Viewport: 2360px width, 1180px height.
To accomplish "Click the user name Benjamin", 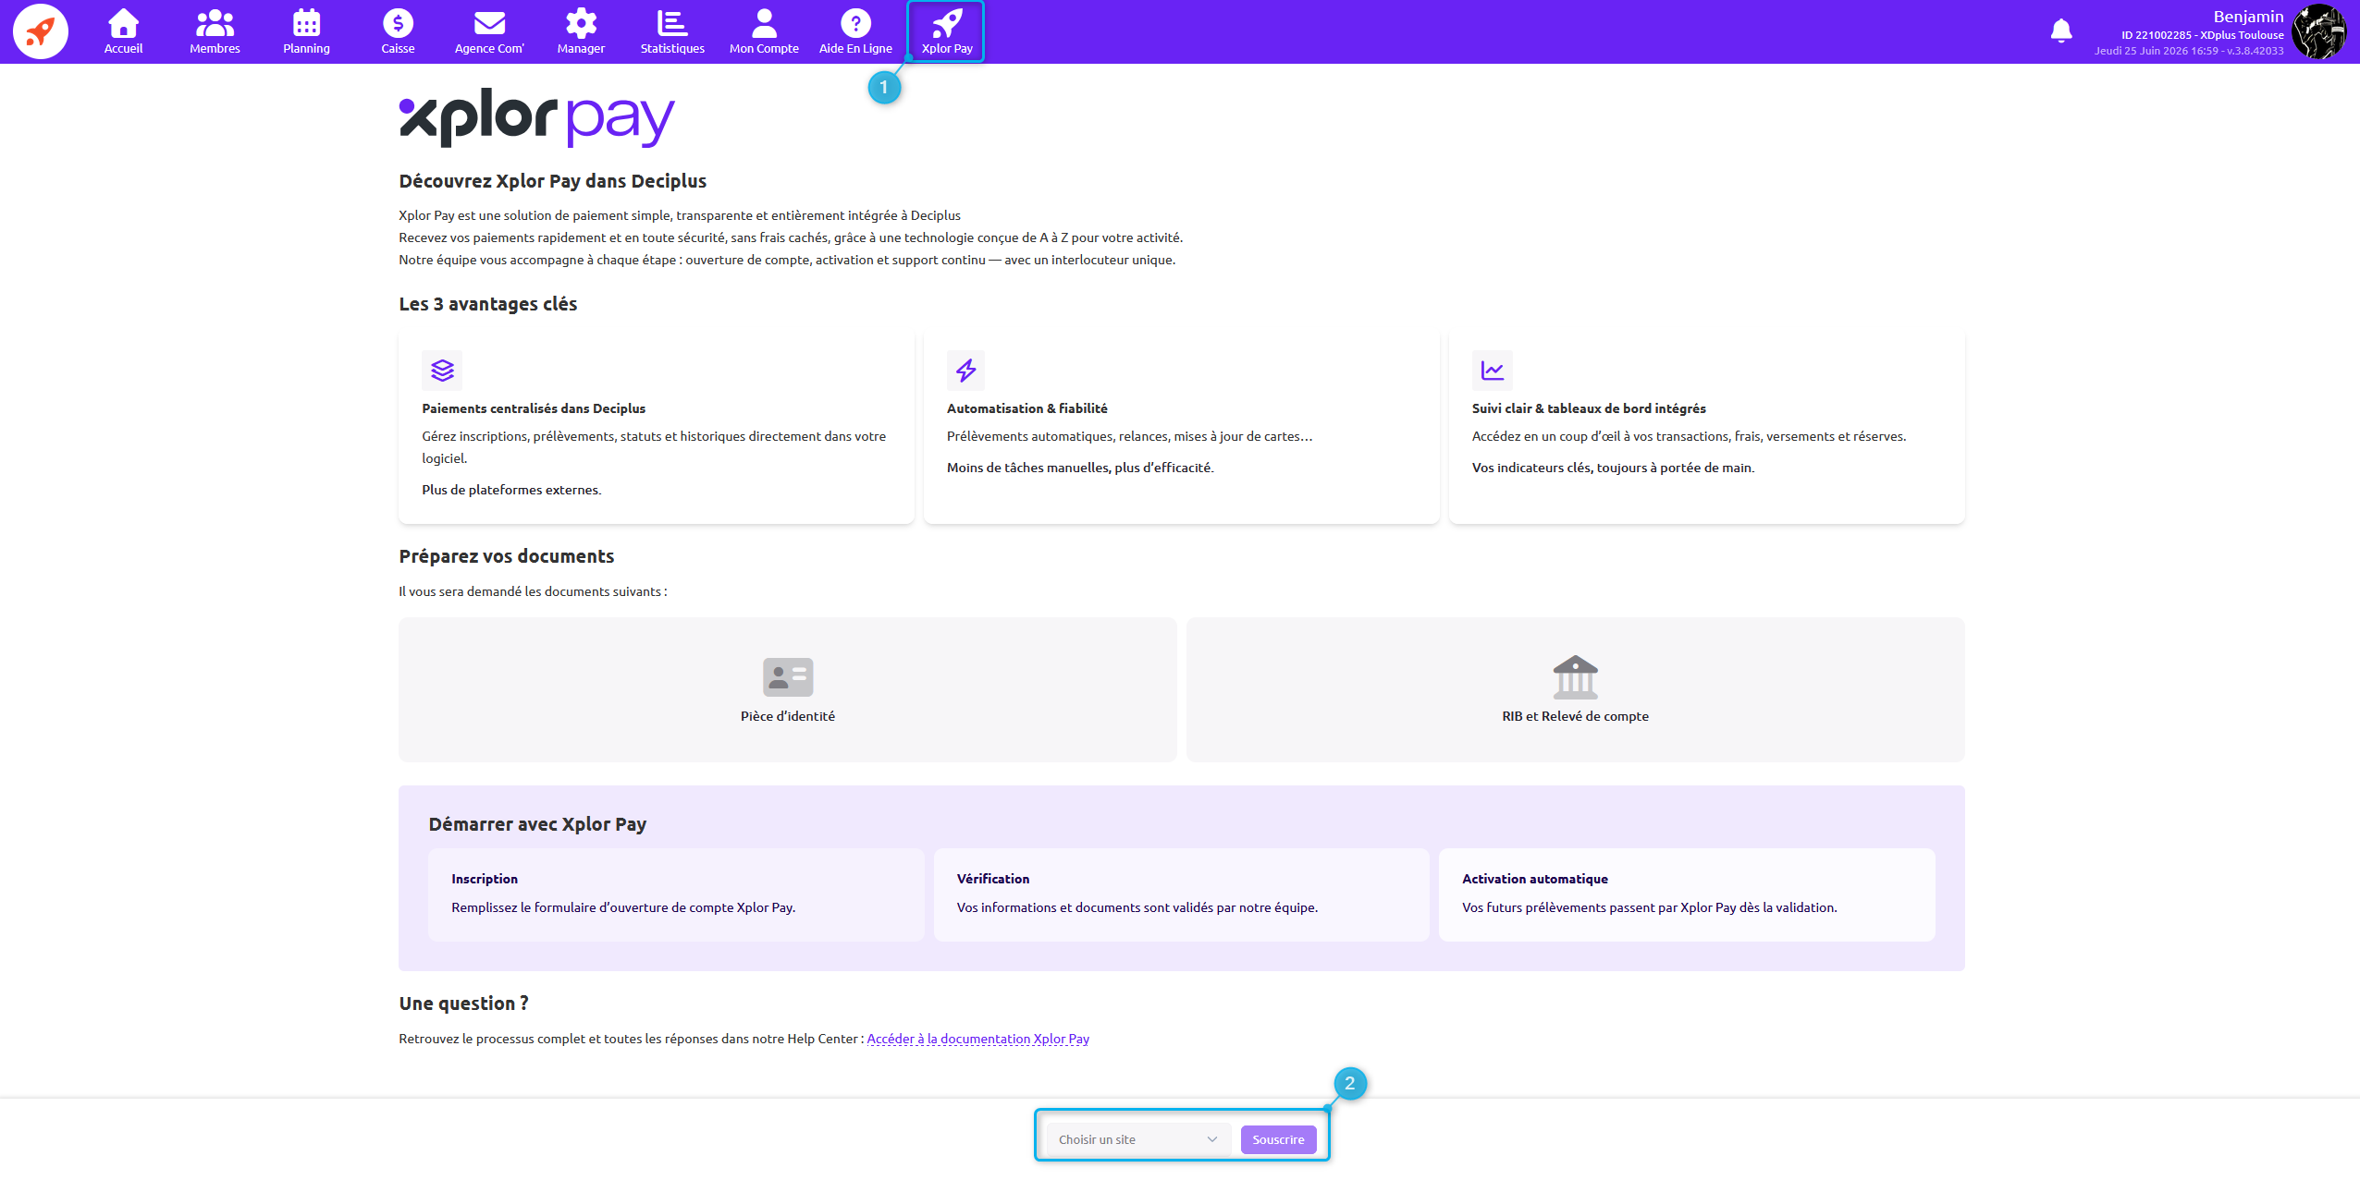I will tap(2248, 17).
